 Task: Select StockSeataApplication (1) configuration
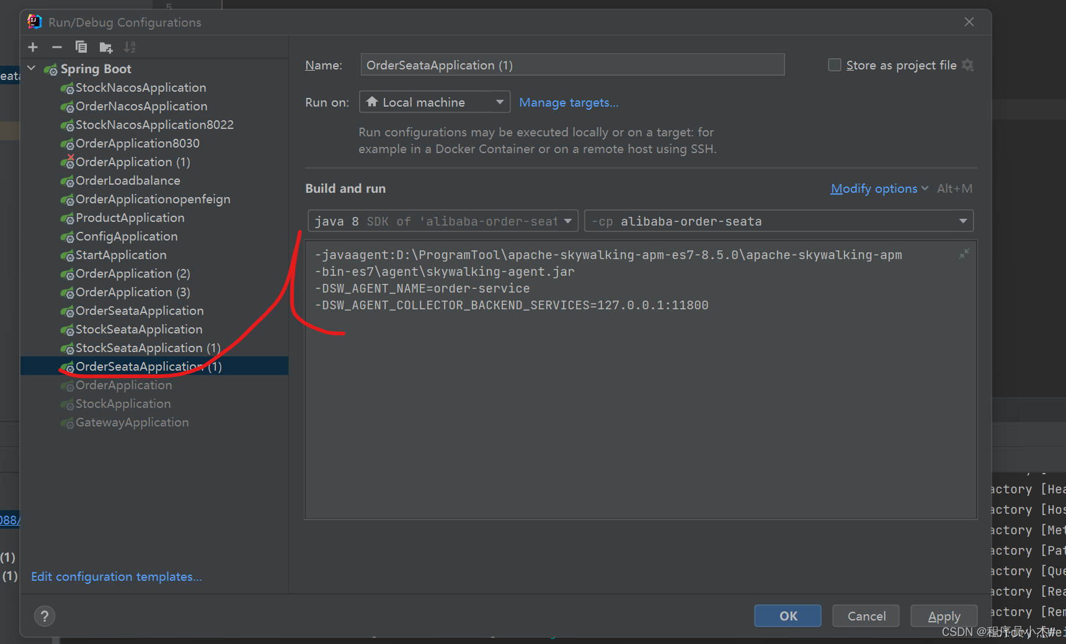(x=148, y=348)
